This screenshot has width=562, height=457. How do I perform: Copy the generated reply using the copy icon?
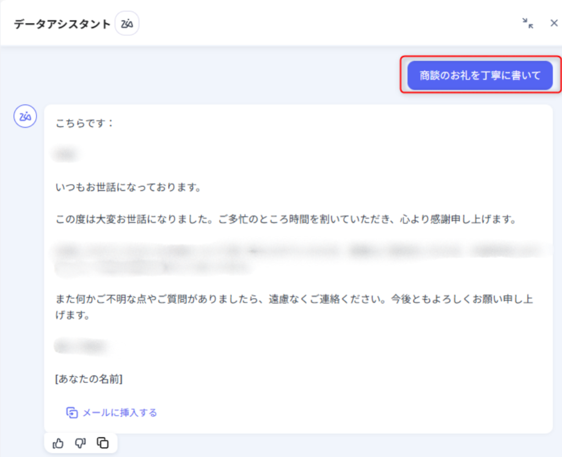[x=103, y=443]
